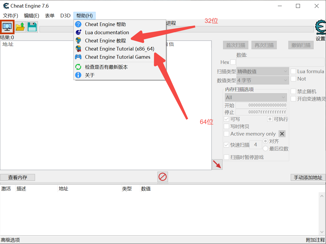Click the 地址 column header in results

pos(8,44)
